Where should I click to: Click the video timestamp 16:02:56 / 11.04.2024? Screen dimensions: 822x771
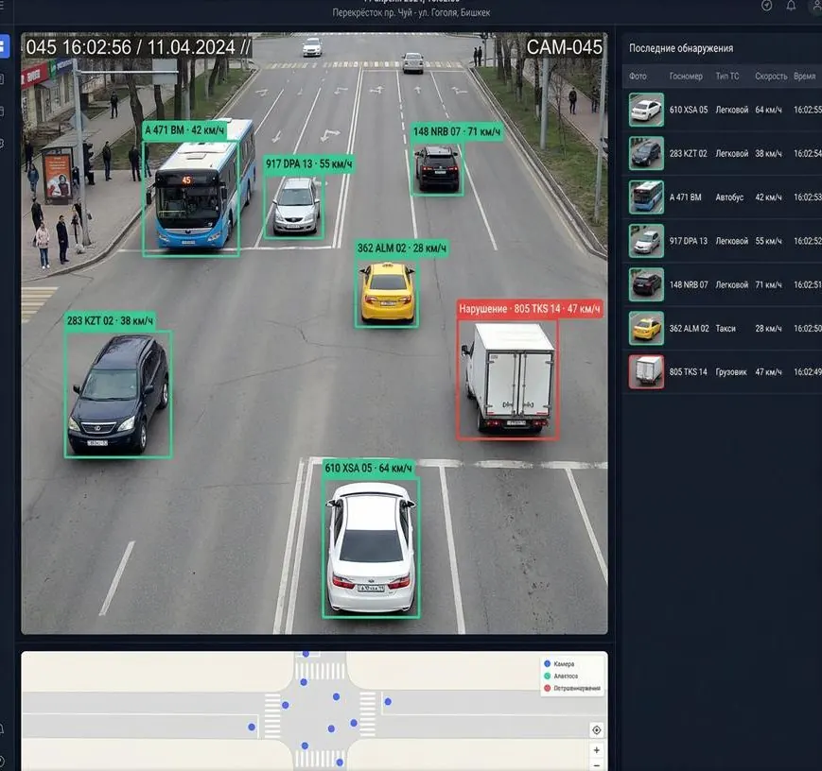click(138, 46)
